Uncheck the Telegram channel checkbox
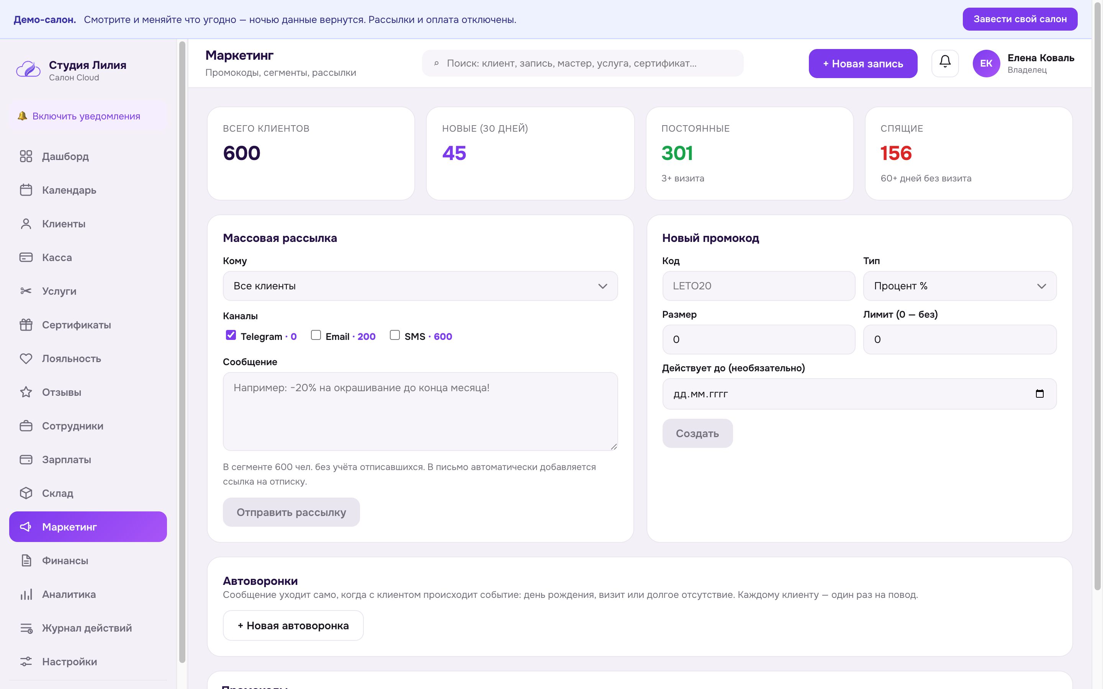The height and width of the screenshot is (689, 1103). pos(231,335)
